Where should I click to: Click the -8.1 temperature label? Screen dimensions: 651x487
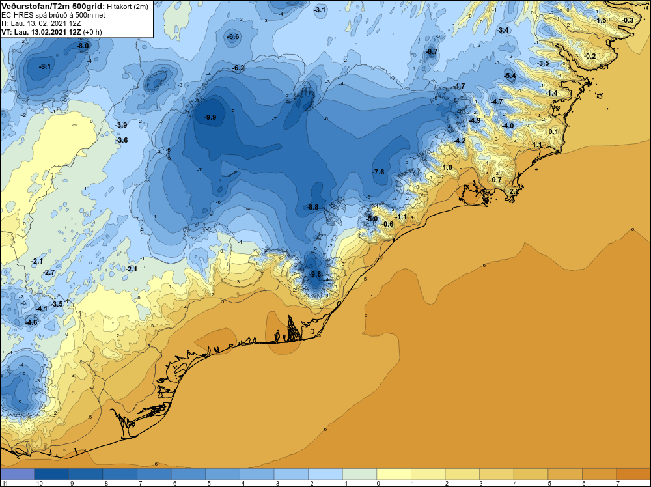click(x=45, y=66)
